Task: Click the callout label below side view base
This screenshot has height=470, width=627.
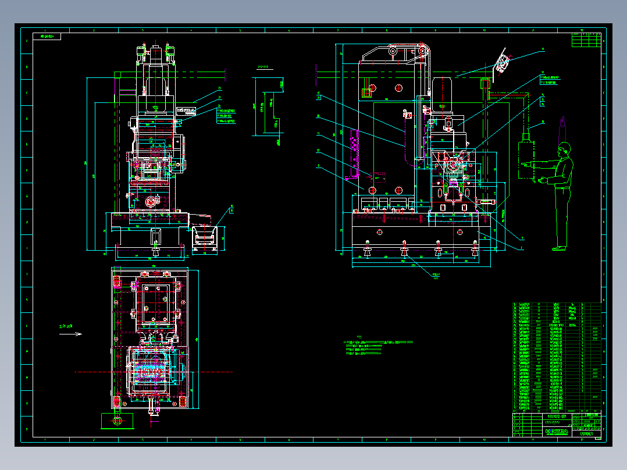Action: click(x=436, y=276)
